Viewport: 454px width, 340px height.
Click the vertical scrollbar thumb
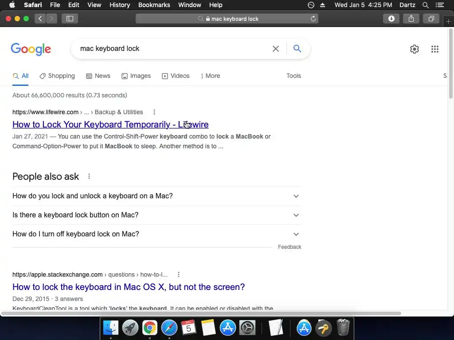click(x=451, y=64)
